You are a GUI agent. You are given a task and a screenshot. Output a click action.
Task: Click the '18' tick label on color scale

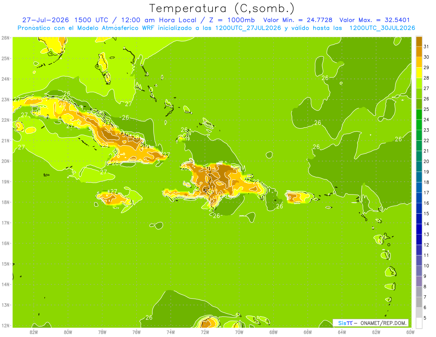tap(427, 182)
